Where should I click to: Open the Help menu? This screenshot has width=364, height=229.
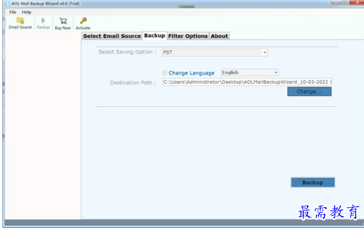27,12
